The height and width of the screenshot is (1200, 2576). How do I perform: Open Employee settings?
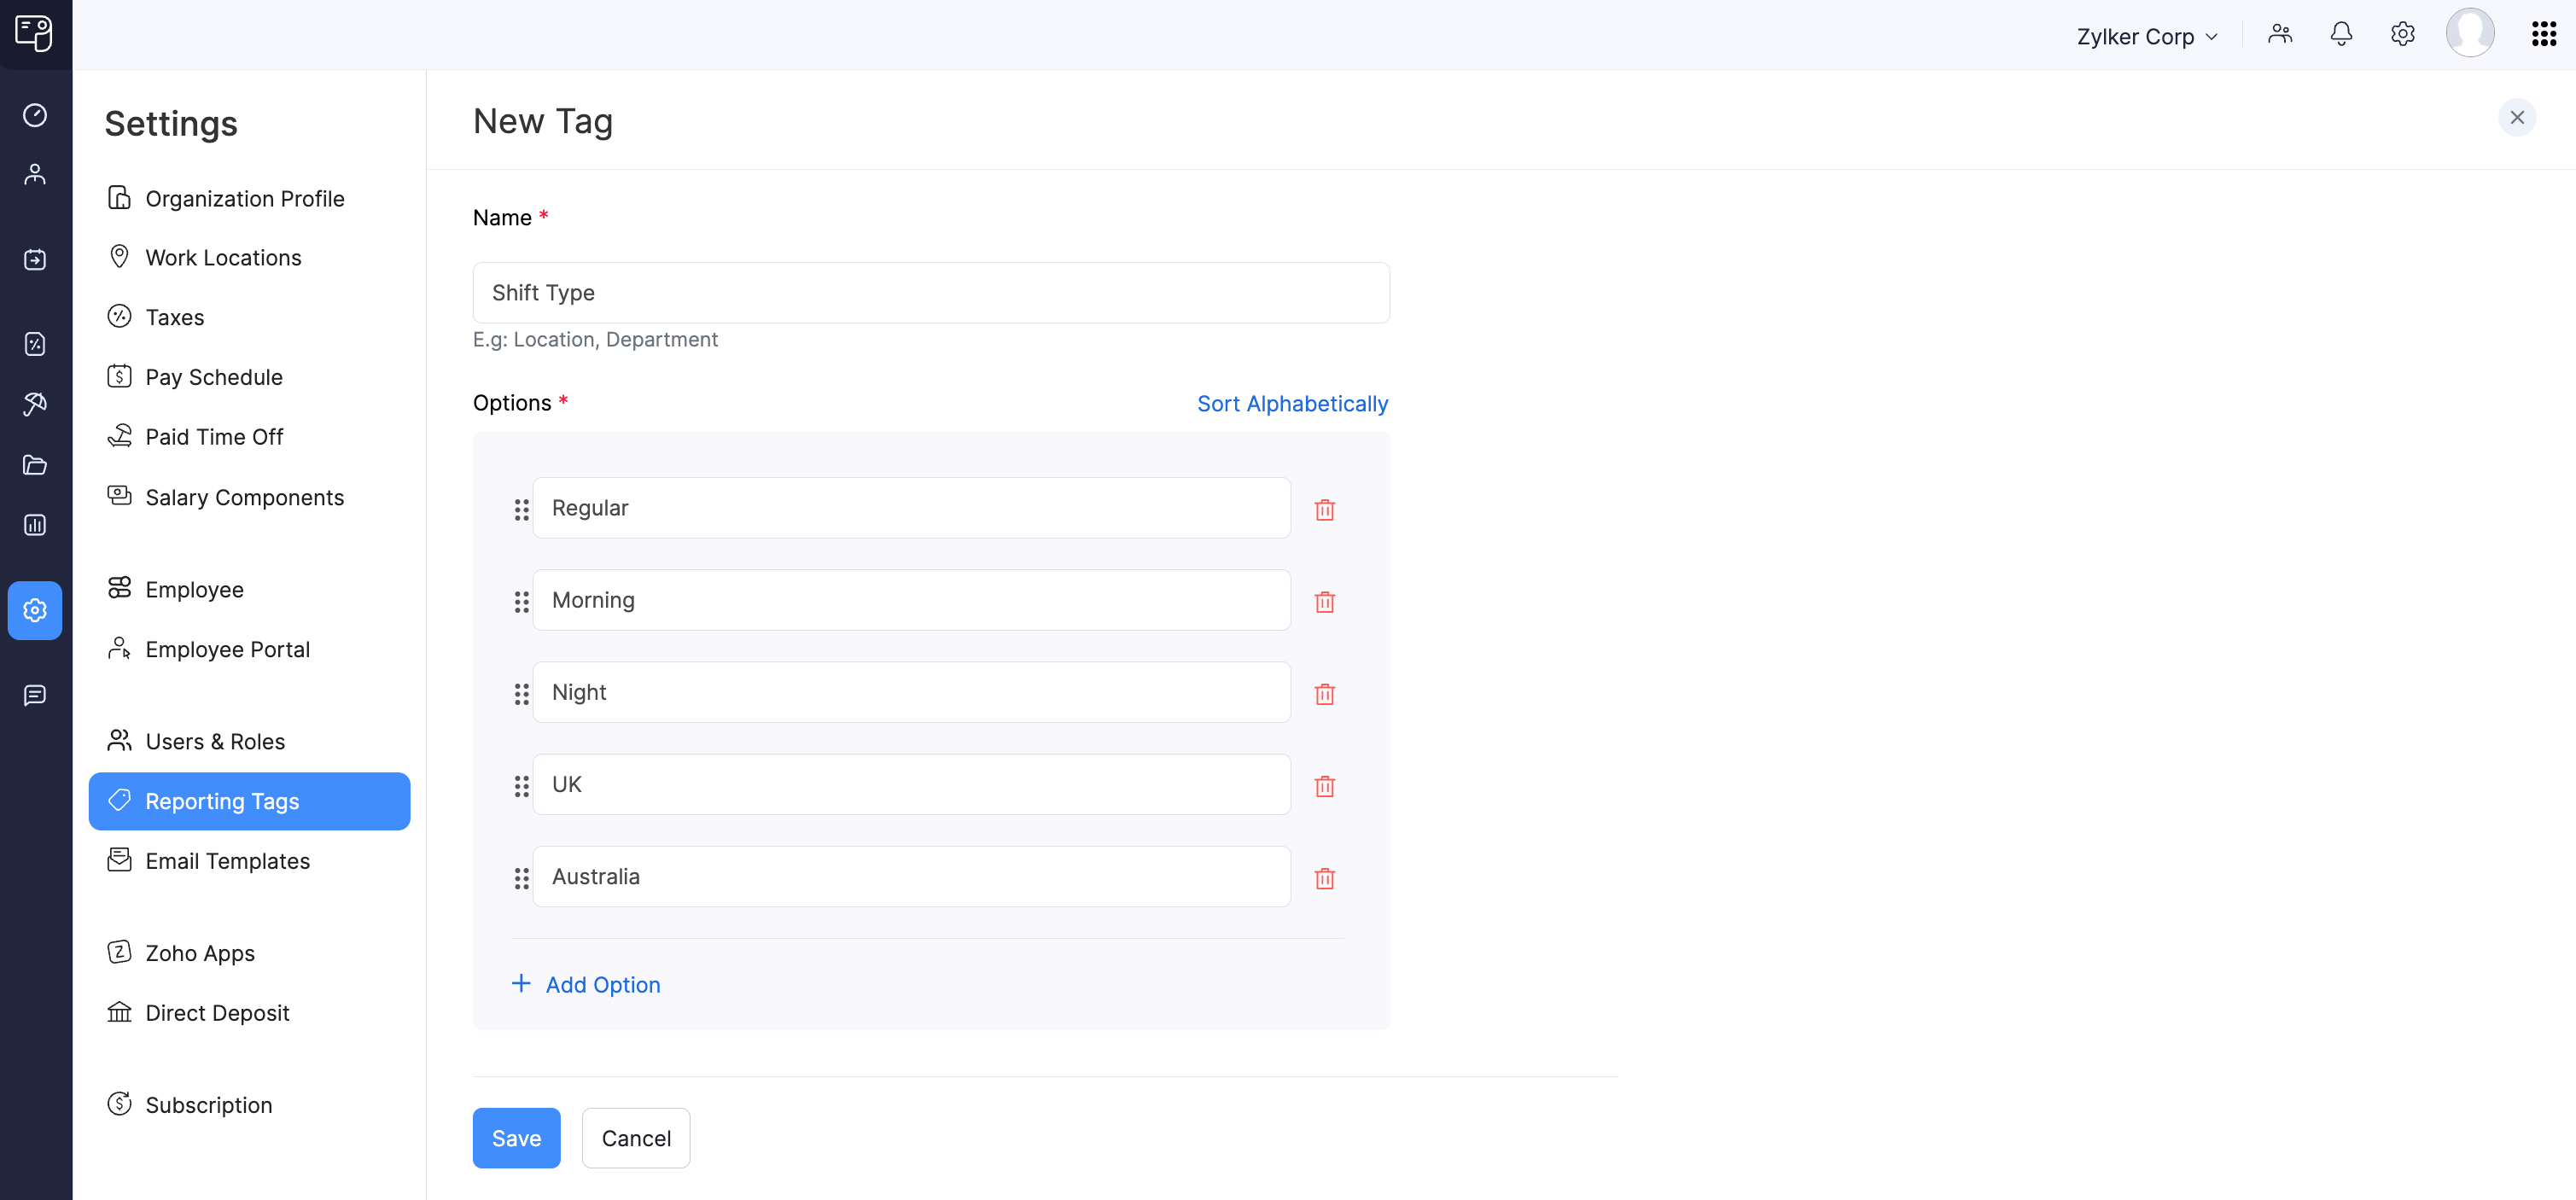(250, 589)
